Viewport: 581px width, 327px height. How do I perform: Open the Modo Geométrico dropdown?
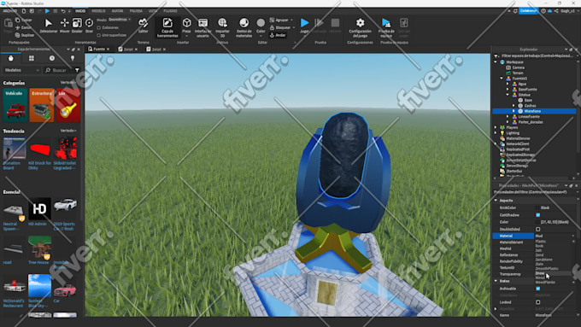pyautogui.click(x=120, y=20)
